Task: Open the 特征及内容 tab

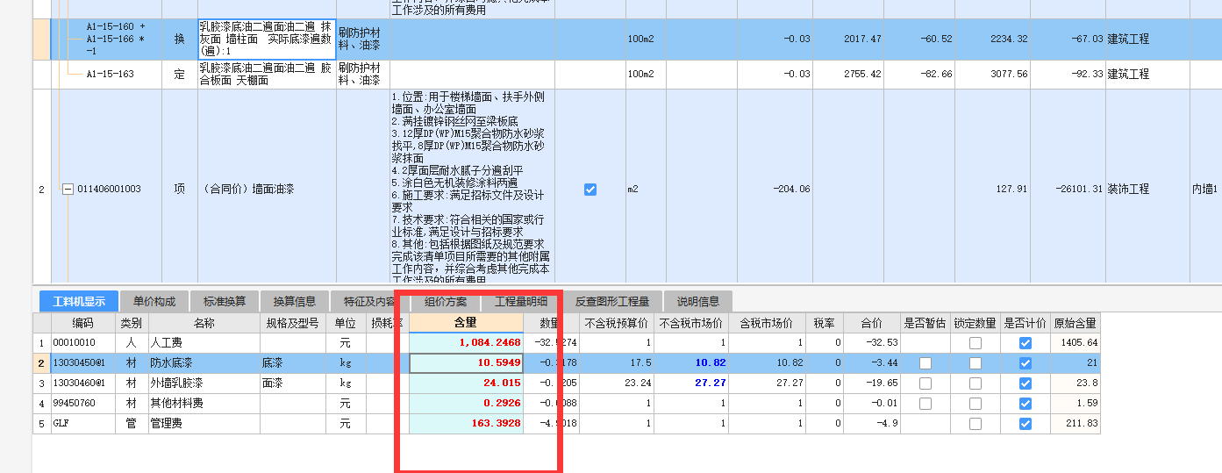Action: coord(370,301)
